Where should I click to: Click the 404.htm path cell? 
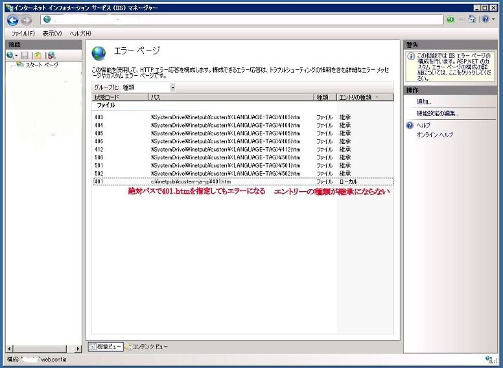tap(226, 125)
